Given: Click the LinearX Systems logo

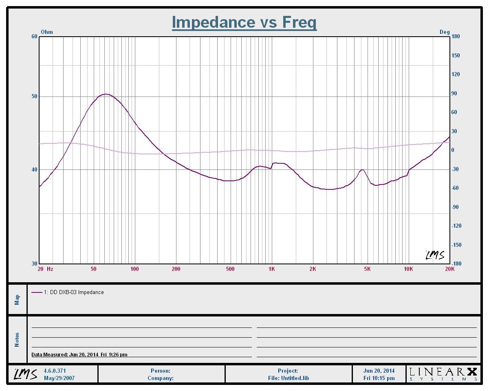Looking at the screenshot, I should (x=443, y=374).
